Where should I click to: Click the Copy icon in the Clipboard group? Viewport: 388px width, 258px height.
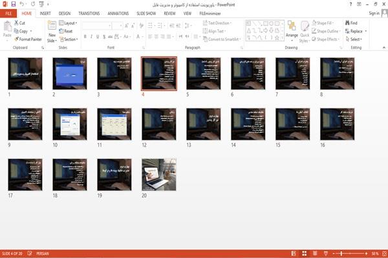[x=17, y=31]
